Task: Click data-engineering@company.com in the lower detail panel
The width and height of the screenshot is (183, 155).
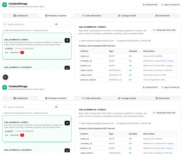Action: (x=97, y=123)
